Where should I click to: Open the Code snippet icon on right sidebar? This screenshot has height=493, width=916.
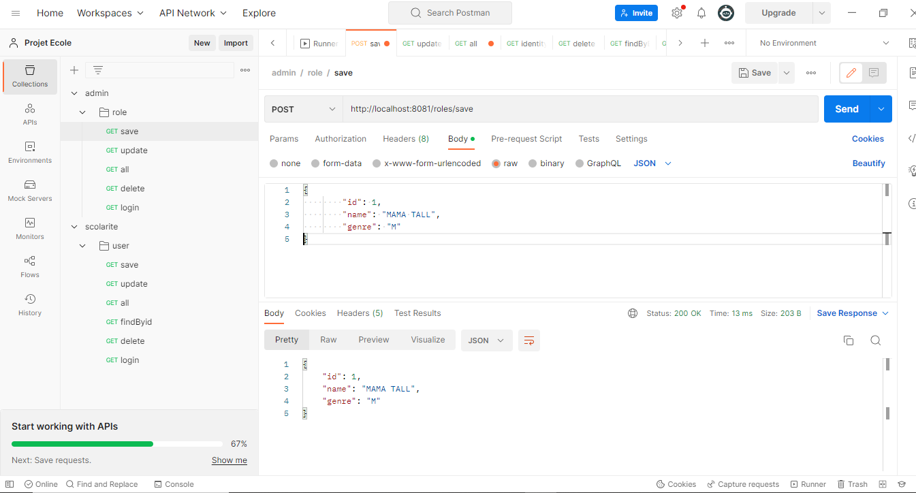coord(912,138)
